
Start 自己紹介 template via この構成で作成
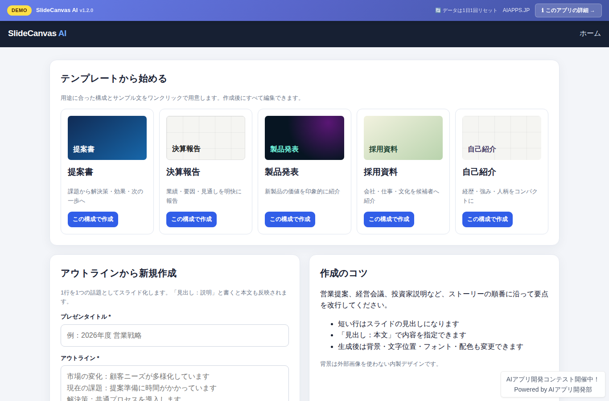click(x=487, y=219)
